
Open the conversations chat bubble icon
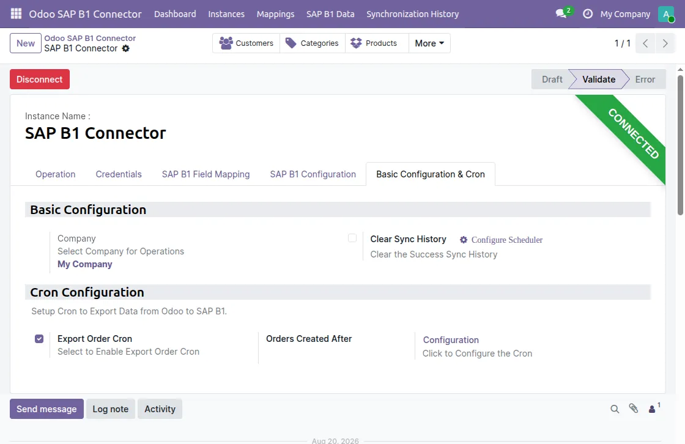click(x=561, y=13)
